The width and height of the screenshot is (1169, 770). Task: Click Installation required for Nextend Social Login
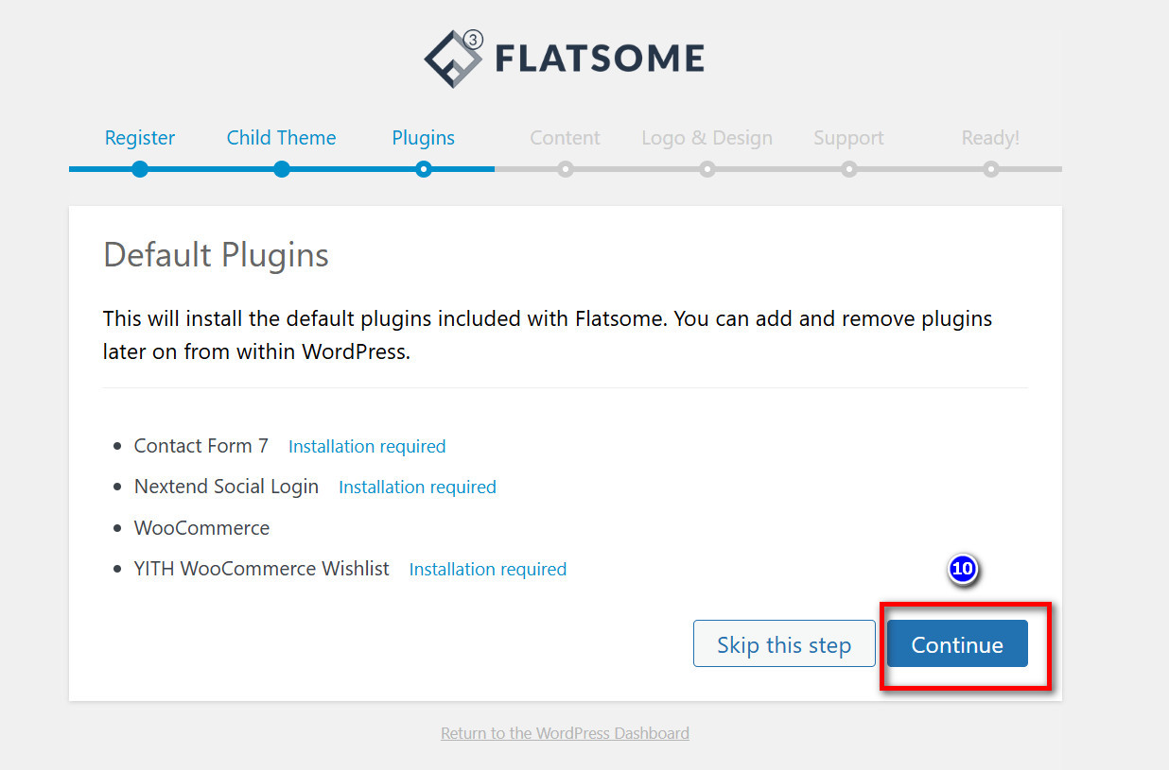click(x=417, y=487)
